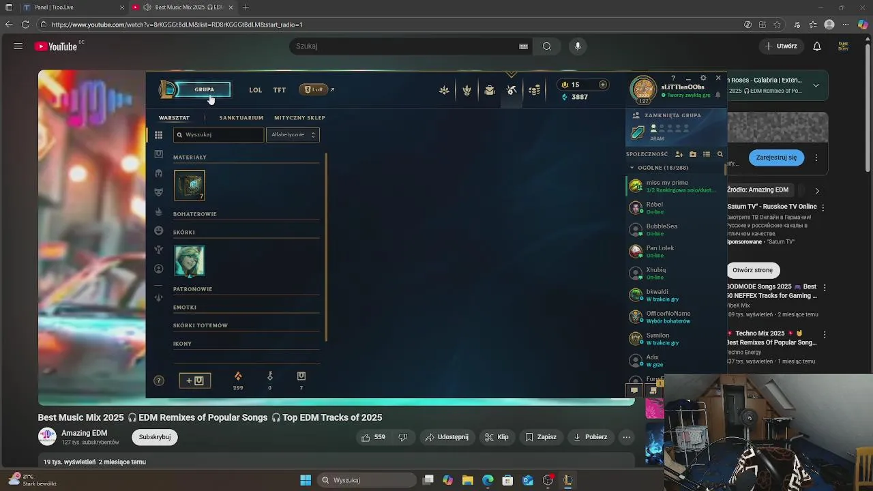Click the GRUPA button
Image resolution: width=873 pixels, height=491 pixels.
pos(204,89)
